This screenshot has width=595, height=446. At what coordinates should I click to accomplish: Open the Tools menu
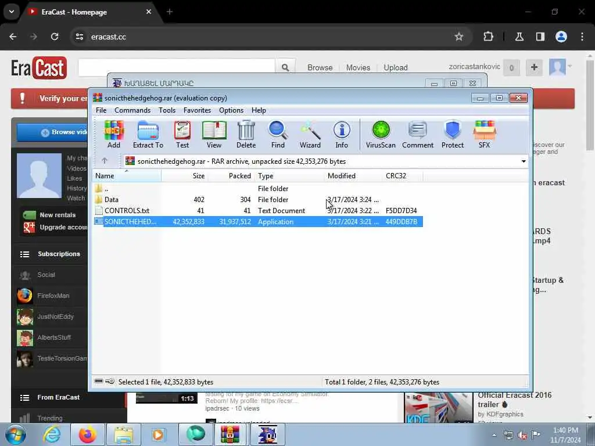[x=167, y=110]
